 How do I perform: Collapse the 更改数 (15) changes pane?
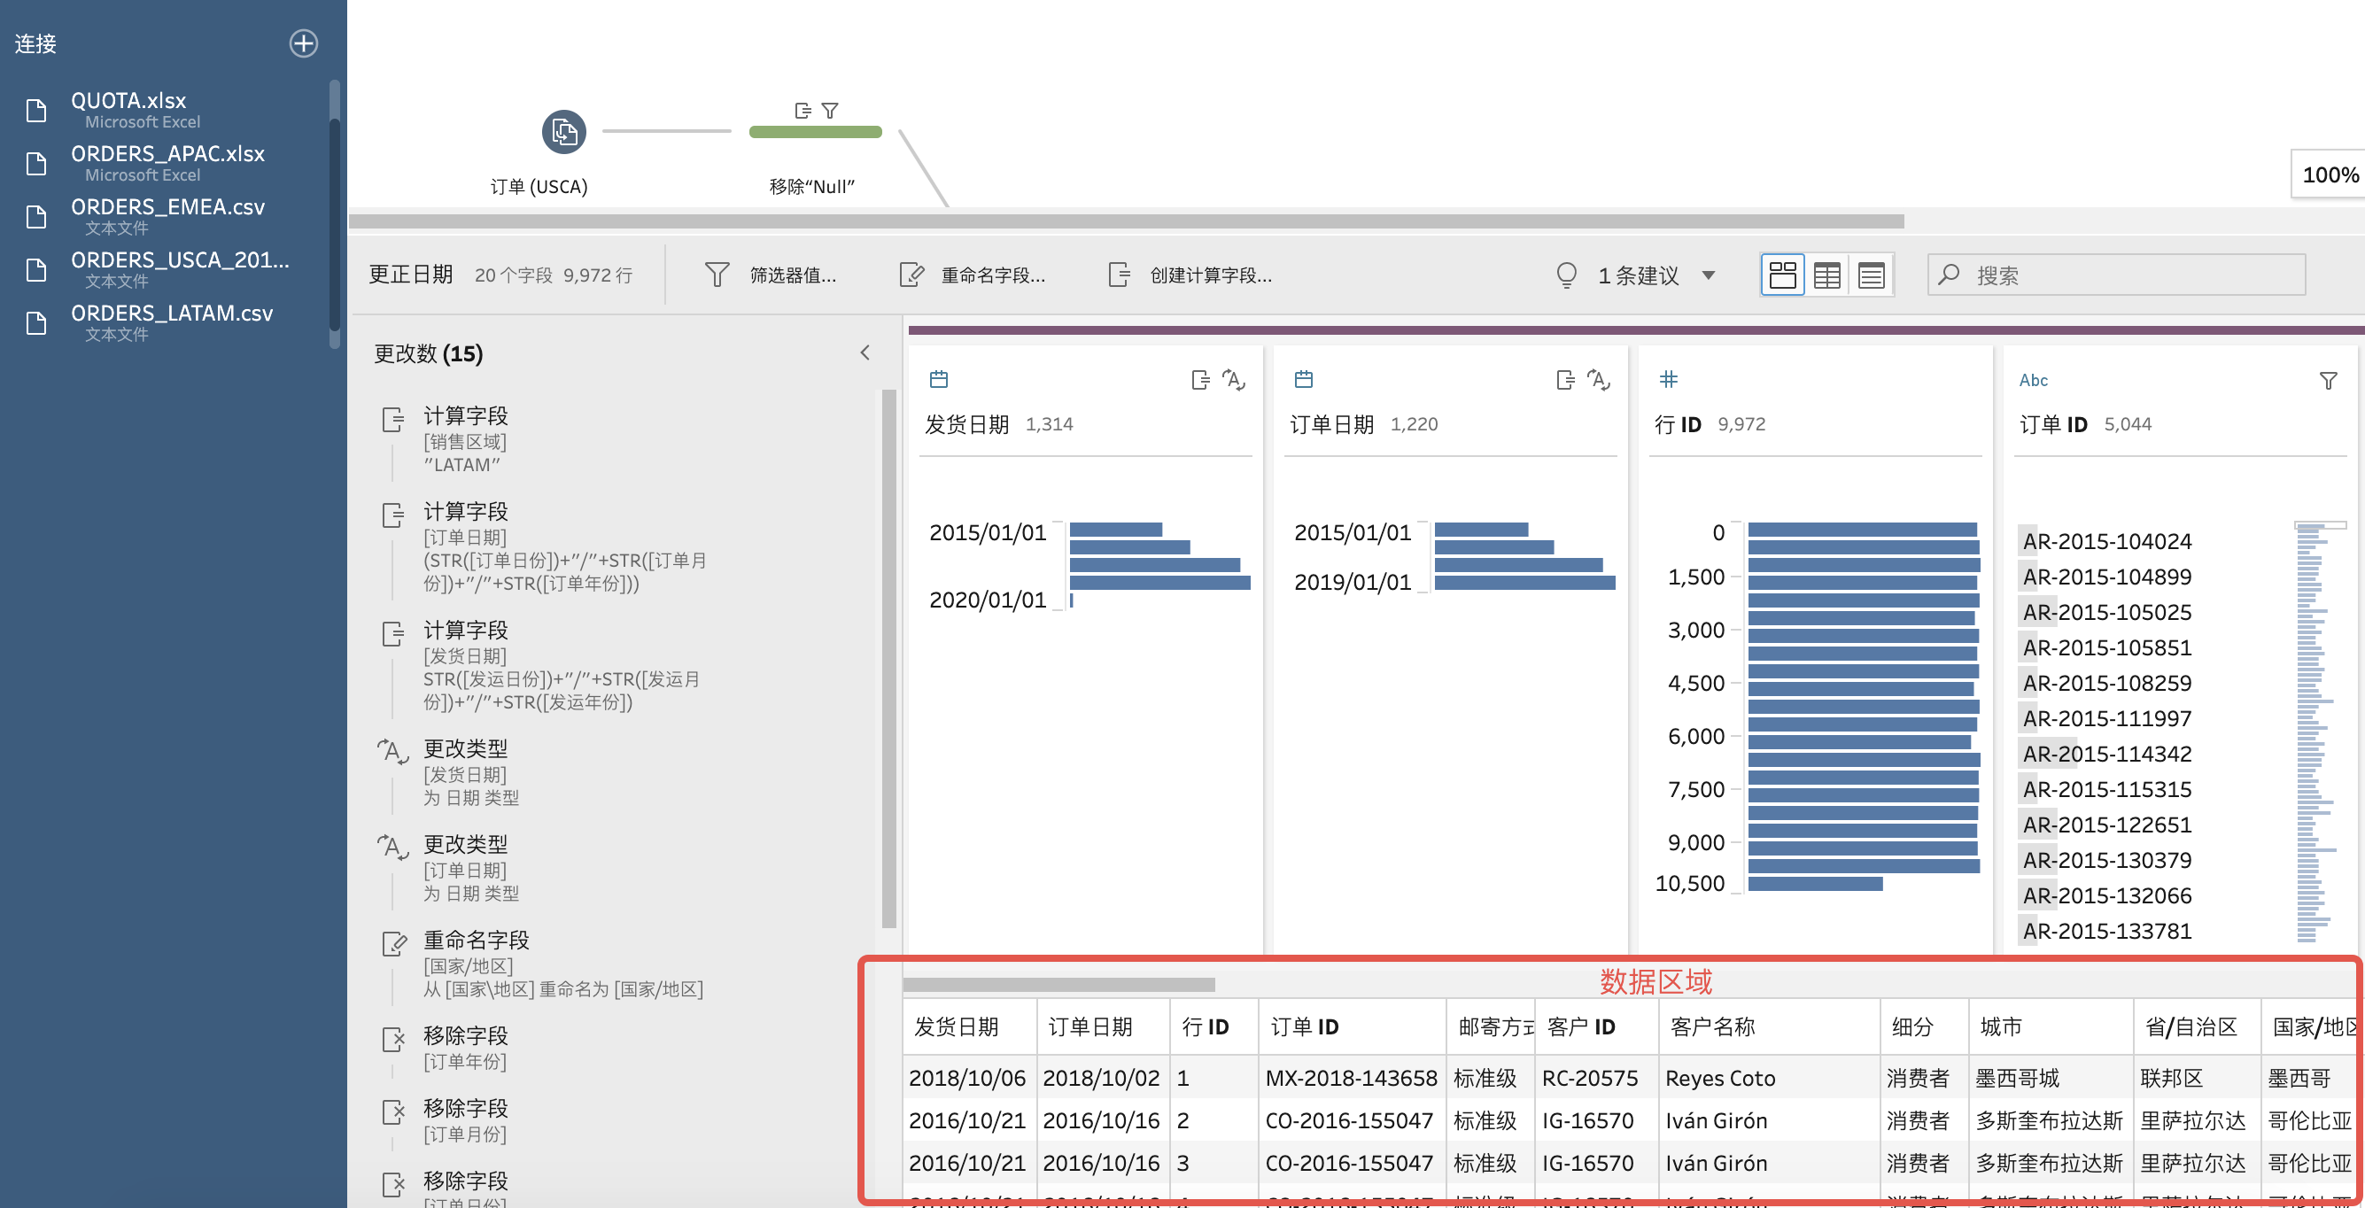coord(865,352)
